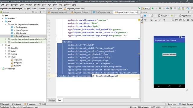Open the Logcat tool window
193x108 pixels.
pos(17,104)
